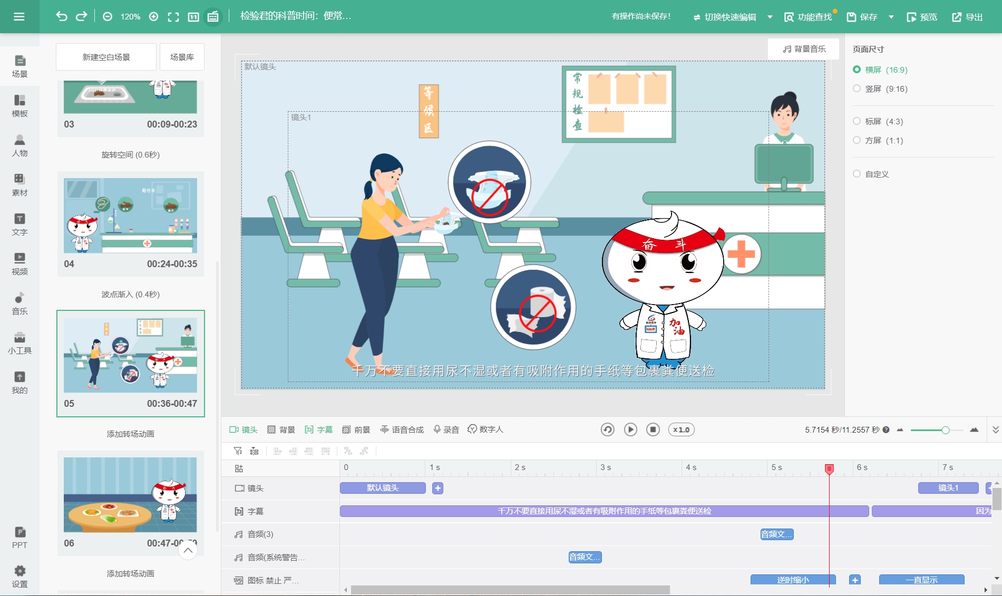Switch to the 背景 timeline tab
The width and height of the screenshot is (1002, 596).
point(281,429)
